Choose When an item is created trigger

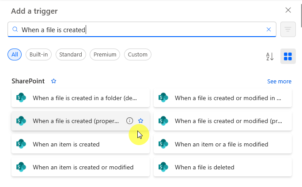click(x=80, y=144)
